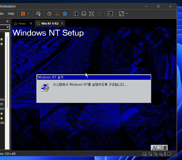The height and width of the screenshot is (160, 182).
Task: Click the Korean configuring system message
Action: coord(90,84)
